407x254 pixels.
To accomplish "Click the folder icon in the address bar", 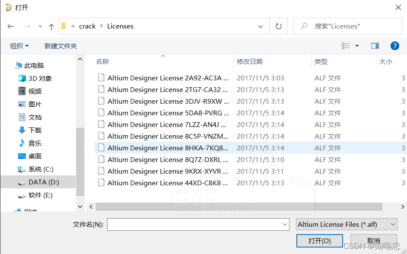I will pos(64,26).
